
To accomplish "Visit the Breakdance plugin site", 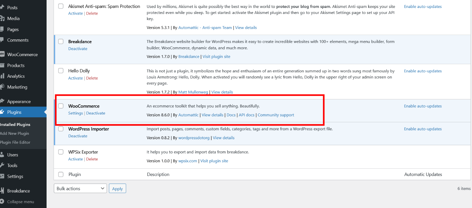I will pyautogui.click(x=216, y=56).
